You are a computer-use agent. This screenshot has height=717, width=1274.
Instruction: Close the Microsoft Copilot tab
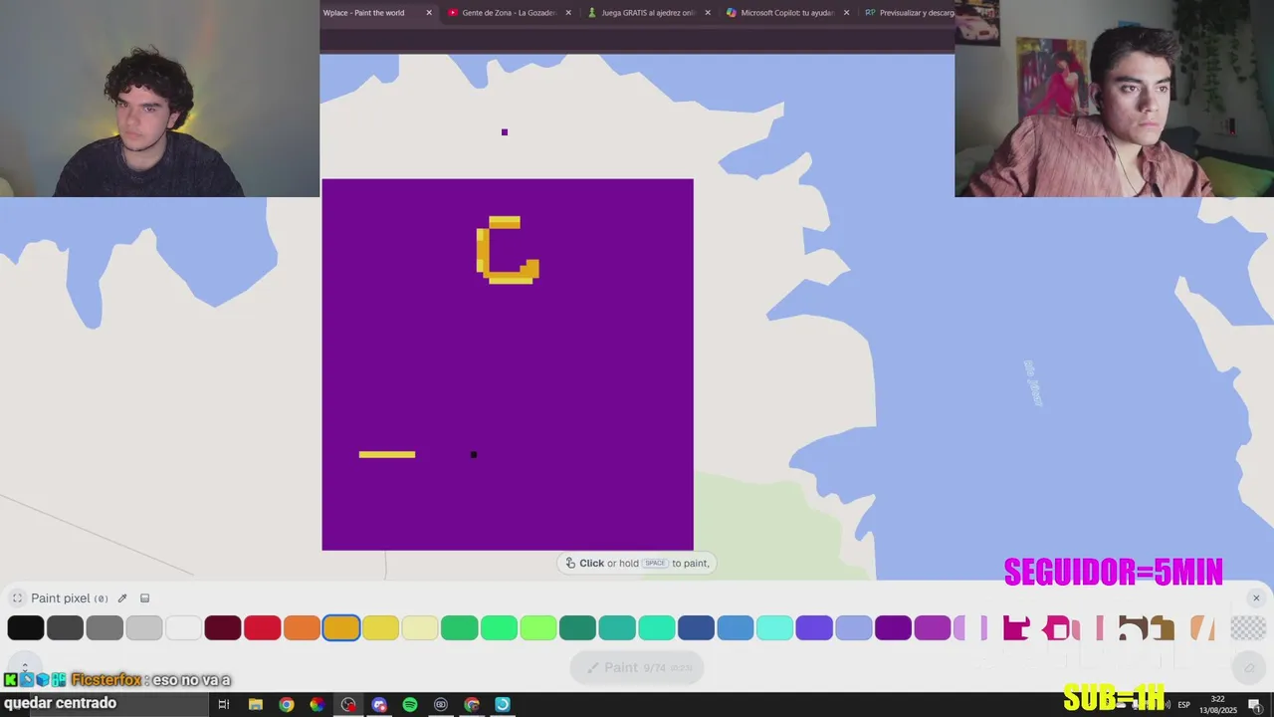[x=846, y=13]
